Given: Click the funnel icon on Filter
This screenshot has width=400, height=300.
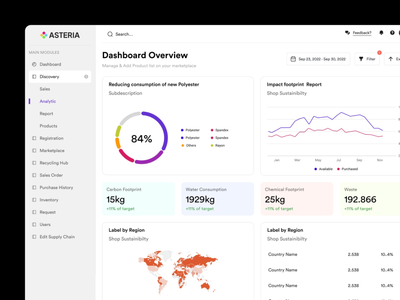Looking at the screenshot, I should pos(361,59).
